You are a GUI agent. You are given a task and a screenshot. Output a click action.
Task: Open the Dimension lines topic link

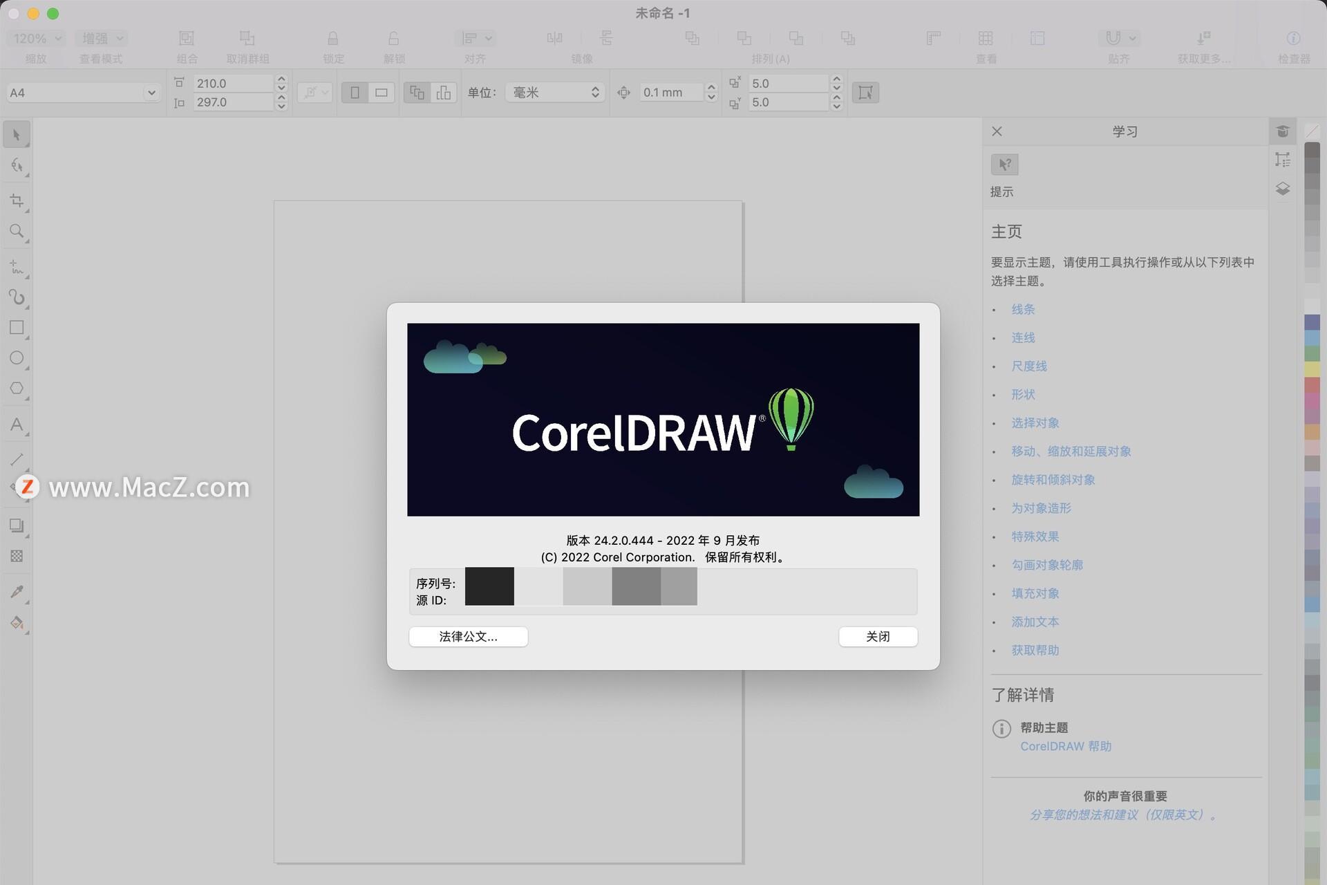pyautogui.click(x=1029, y=366)
